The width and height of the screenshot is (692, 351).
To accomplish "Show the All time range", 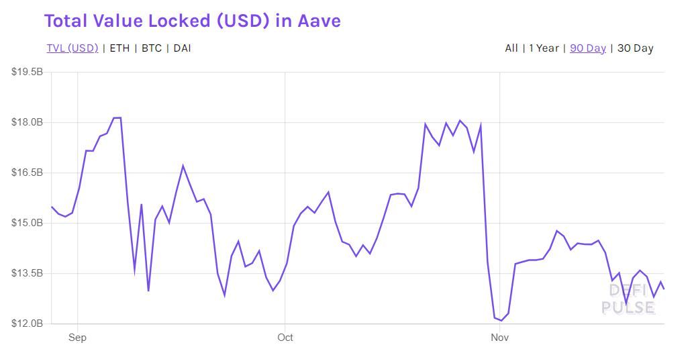I will [x=511, y=48].
